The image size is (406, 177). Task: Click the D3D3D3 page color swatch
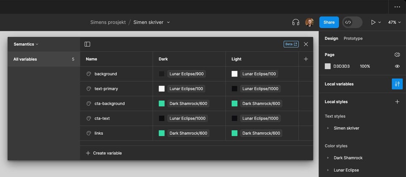328,66
